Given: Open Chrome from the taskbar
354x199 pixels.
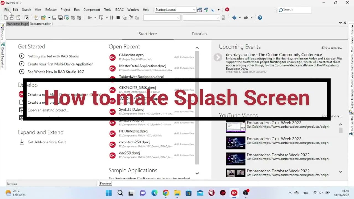Looking at the screenshot, I should click(166, 193).
